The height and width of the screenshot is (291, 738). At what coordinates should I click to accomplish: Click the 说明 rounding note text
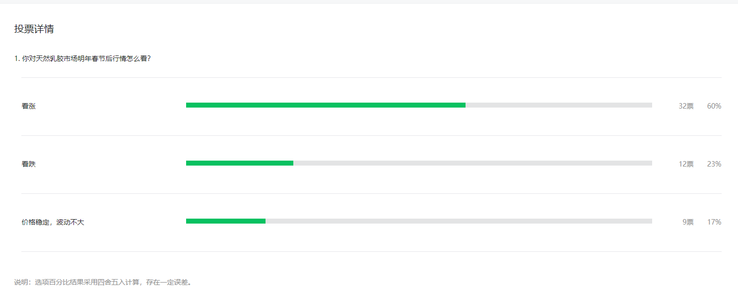coord(103,282)
